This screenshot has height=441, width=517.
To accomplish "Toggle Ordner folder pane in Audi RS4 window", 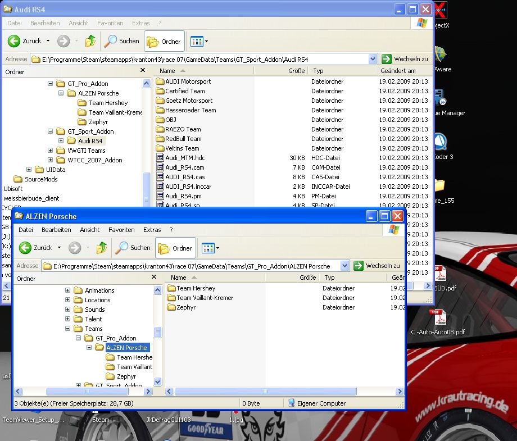I will [164, 41].
